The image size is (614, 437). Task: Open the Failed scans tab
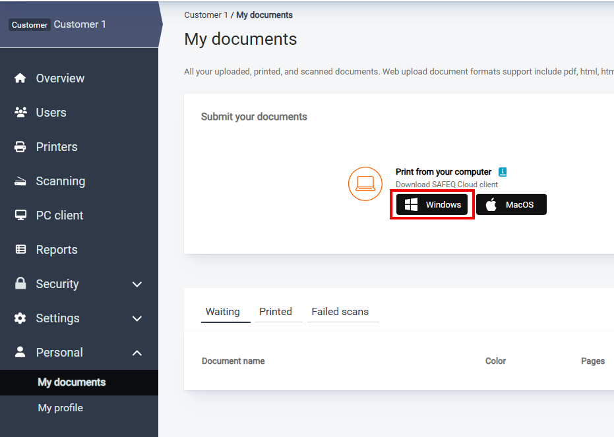click(340, 312)
